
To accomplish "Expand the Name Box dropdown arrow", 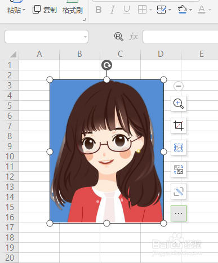I will [x=85, y=37].
